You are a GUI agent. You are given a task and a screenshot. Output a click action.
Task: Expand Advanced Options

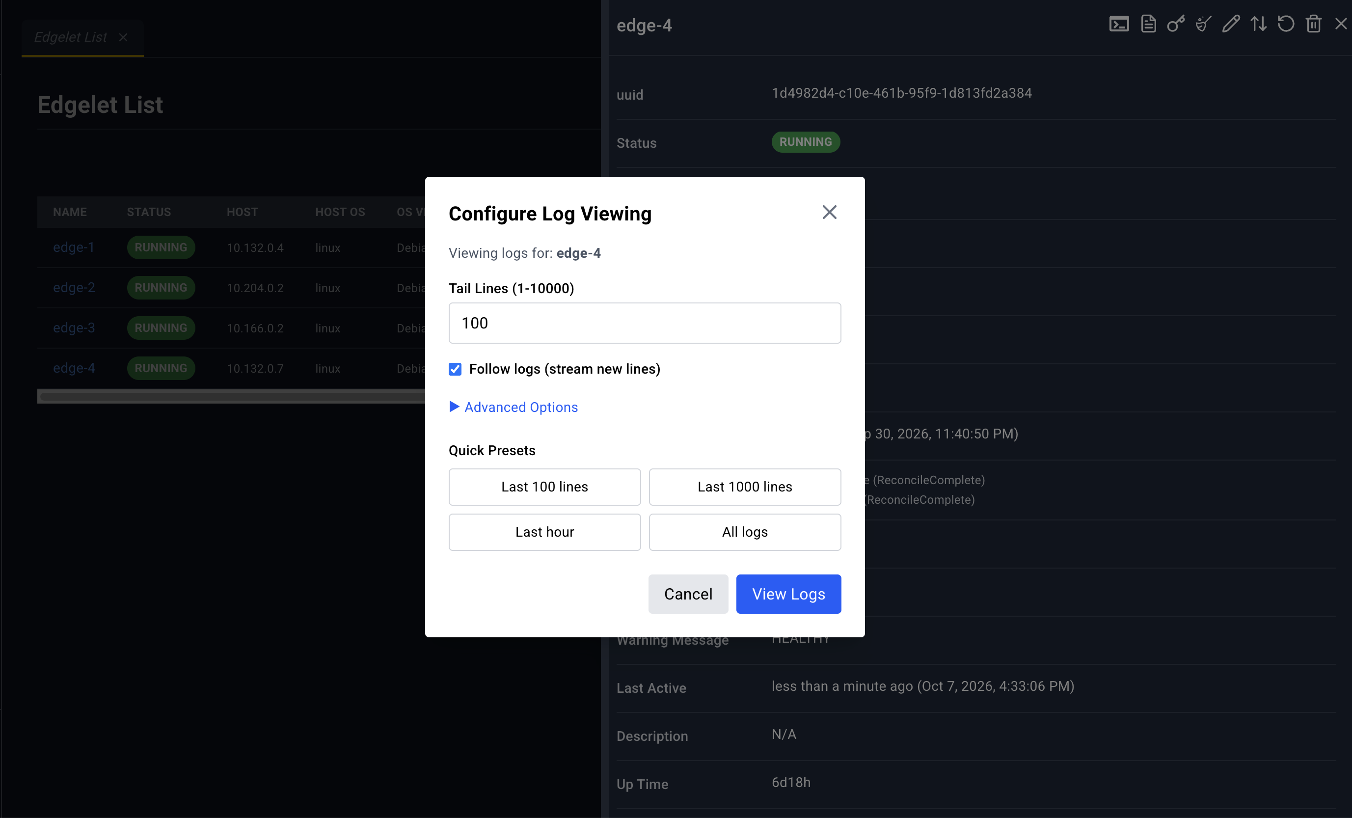click(x=513, y=407)
